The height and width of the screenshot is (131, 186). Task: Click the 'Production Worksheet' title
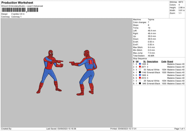(17, 2)
